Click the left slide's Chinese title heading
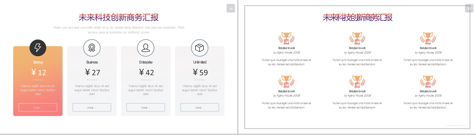Viewport: 476px width, 135px height. 118,17
